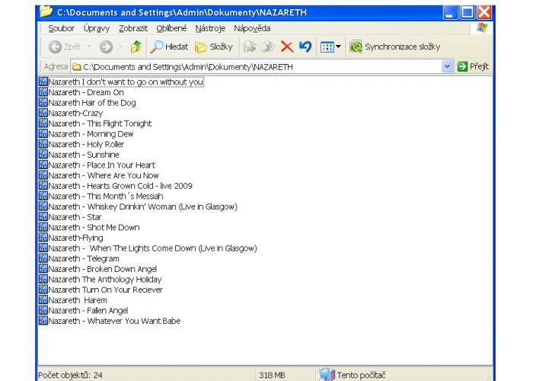Viewport: 552px width, 381px height.
Task: Click the forward navigation arrow button
Action: coord(106,47)
